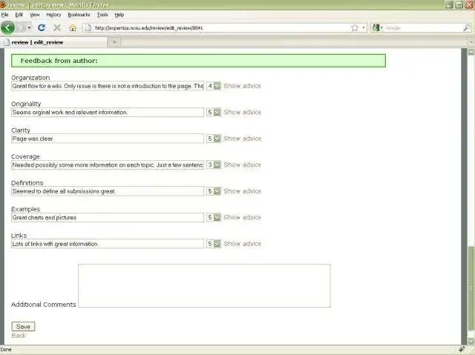475x355 pixels.
Task: Click the Organization comment field
Action: (x=108, y=86)
